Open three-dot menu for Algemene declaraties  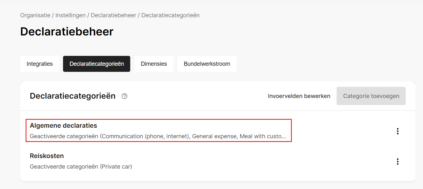point(397,131)
